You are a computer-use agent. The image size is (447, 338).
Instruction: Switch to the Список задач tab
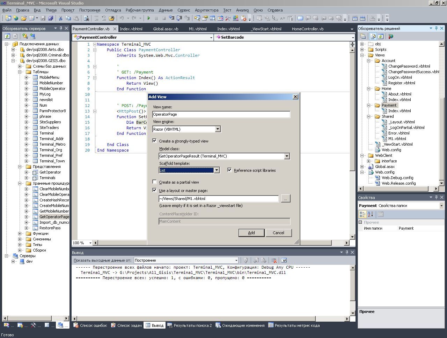(x=126, y=325)
